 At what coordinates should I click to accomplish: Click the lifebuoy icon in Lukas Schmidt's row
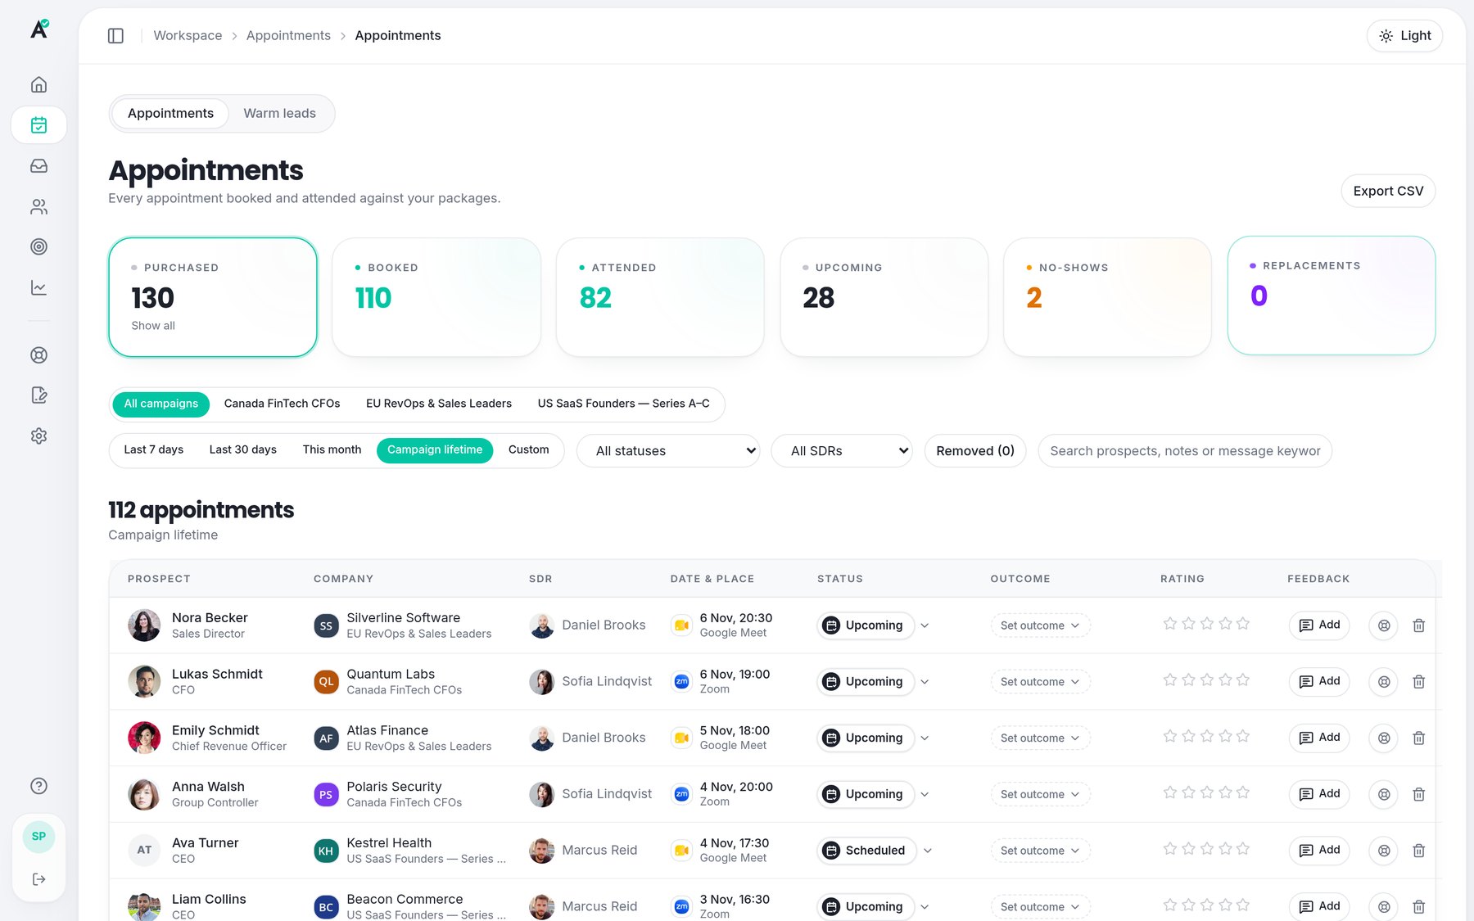1384,682
